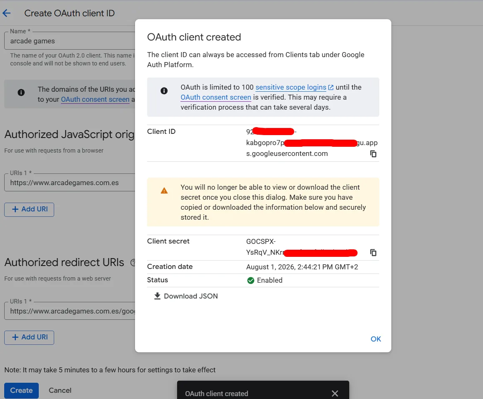
Task: Copy the Client ID to clipboard
Action: click(x=373, y=154)
